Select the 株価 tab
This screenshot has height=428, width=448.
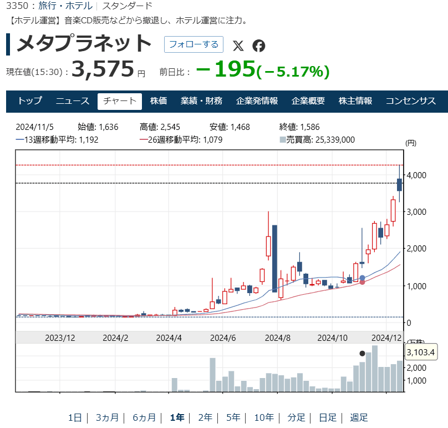(159, 100)
